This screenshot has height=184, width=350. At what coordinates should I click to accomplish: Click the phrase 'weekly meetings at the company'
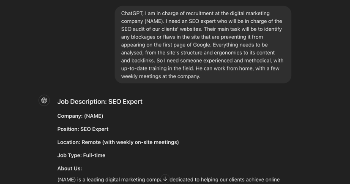point(161,76)
